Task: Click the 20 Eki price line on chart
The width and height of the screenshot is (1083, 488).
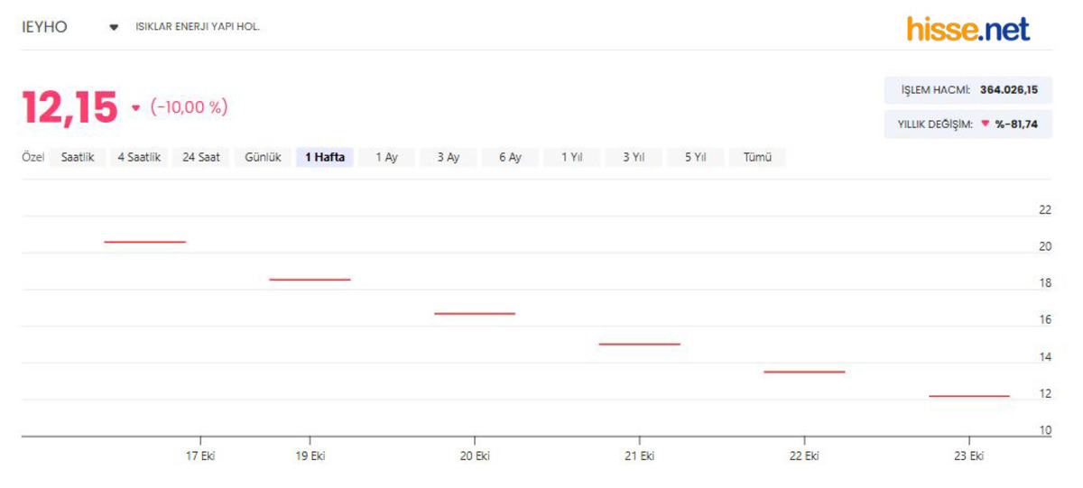Action: 475,314
